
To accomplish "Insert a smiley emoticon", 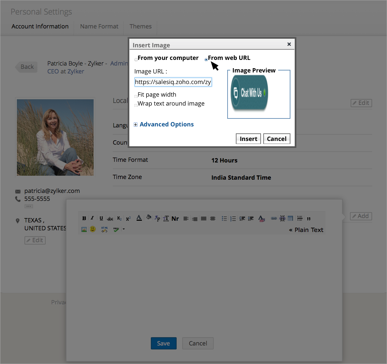I will point(93,229).
